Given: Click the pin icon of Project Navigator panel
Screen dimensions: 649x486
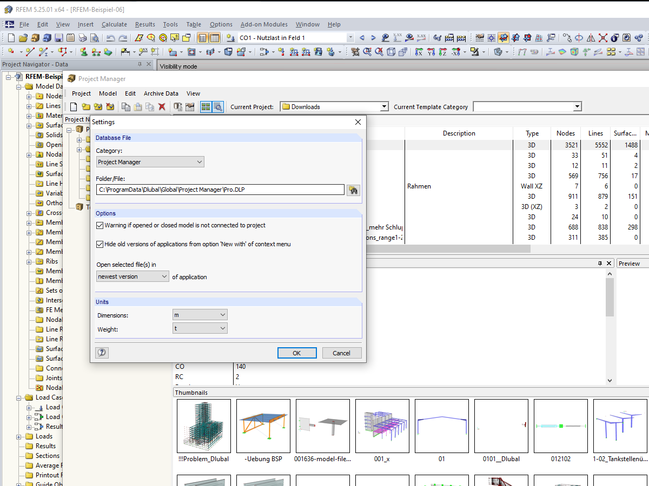Looking at the screenshot, I should [140, 64].
